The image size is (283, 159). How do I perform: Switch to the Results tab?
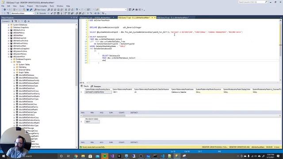click(x=85, y=86)
